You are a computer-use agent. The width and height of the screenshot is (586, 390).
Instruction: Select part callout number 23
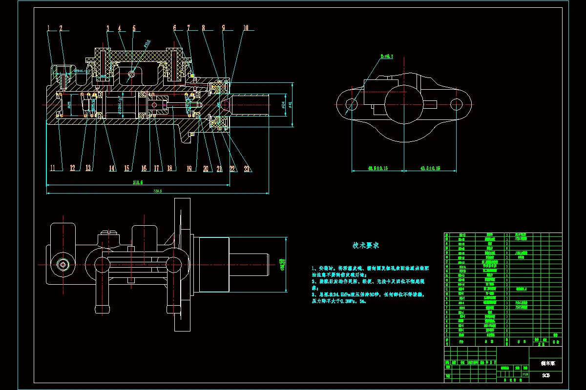click(248, 168)
